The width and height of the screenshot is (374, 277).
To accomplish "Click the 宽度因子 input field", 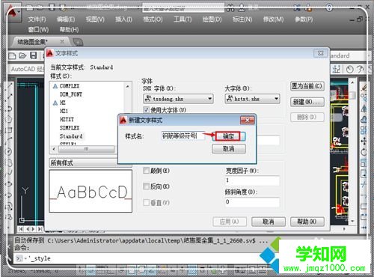I will [x=252, y=180].
